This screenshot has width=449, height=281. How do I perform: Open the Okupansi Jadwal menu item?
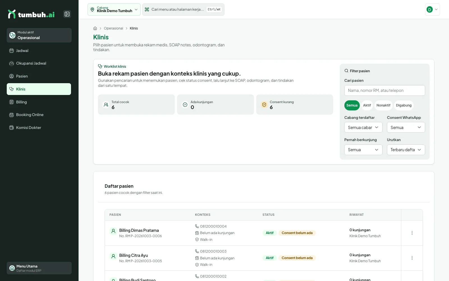pyautogui.click(x=39, y=64)
